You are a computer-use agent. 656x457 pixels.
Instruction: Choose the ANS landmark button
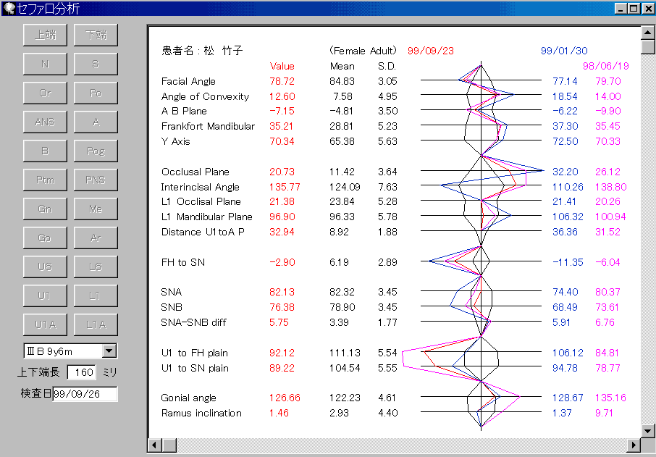point(45,122)
